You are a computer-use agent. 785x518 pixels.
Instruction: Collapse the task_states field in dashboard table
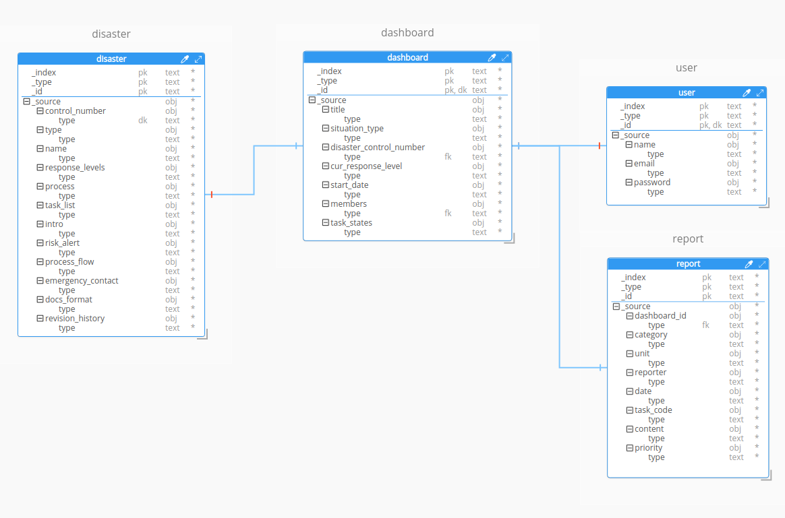point(324,222)
